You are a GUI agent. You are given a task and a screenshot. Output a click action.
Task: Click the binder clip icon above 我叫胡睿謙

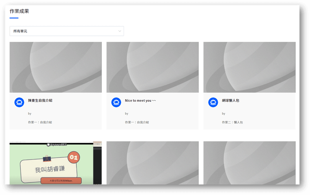pyautogui.click(x=47, y=159)
